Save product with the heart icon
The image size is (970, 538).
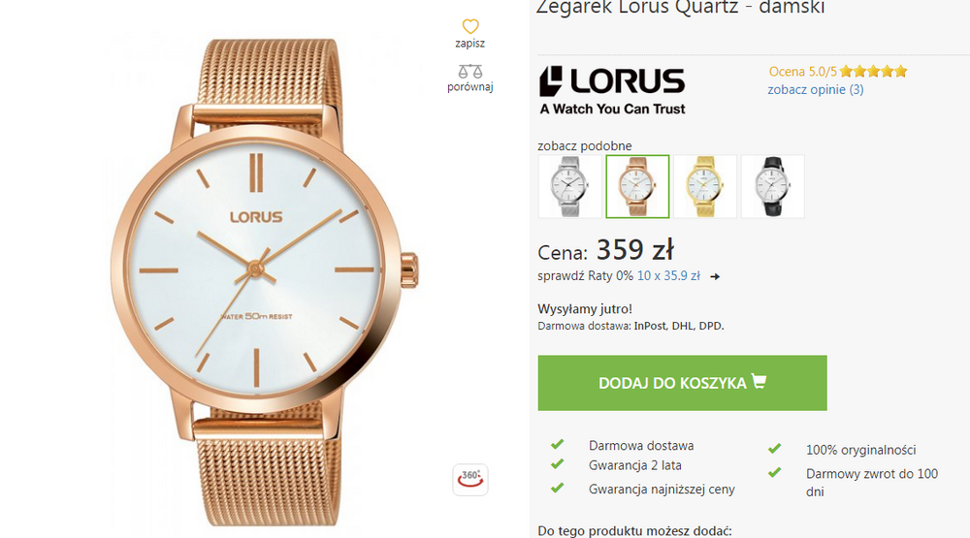(x=470, y=26)
